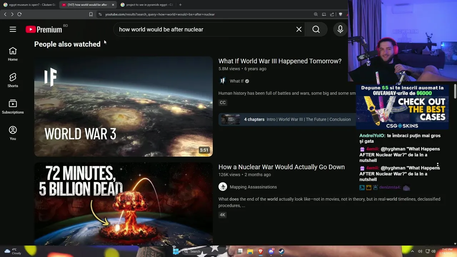Click Brave browser taskbar icon
This screenshot has width=457, height=257.
[261, 251]
